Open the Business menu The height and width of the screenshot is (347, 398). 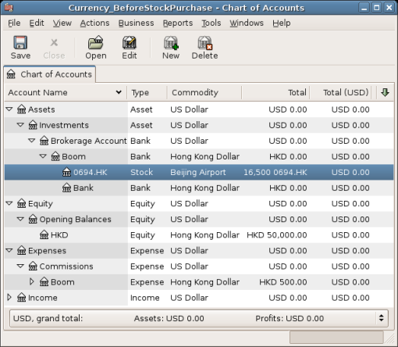(x=136, y=23)
